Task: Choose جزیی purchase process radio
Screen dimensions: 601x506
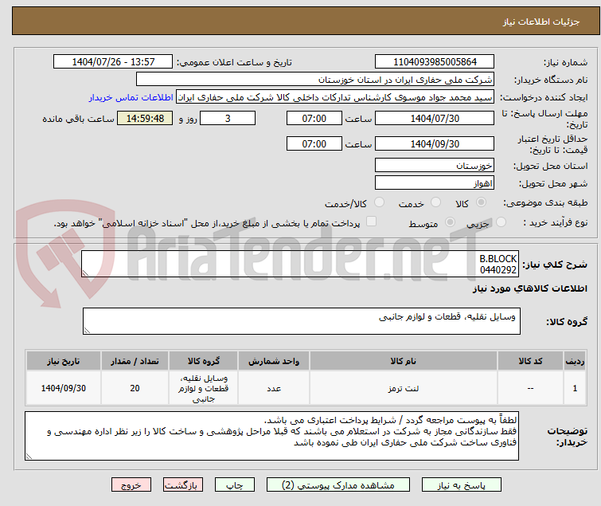Action: (x=501, y=222)
